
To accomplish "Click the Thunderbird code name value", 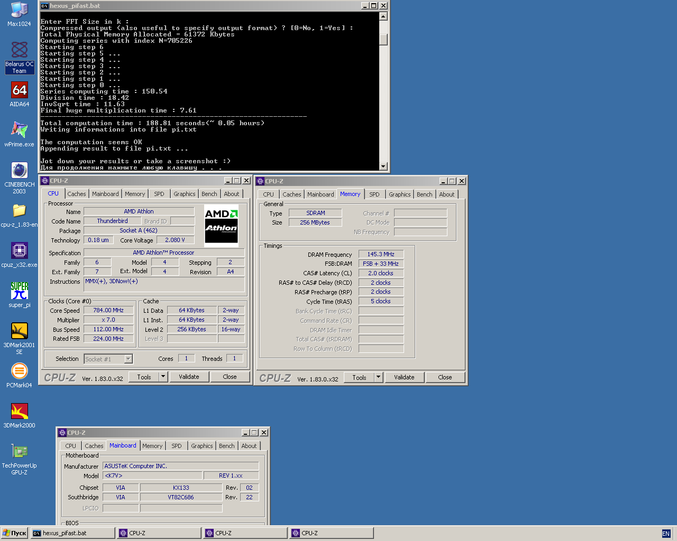I will [112, 221].
